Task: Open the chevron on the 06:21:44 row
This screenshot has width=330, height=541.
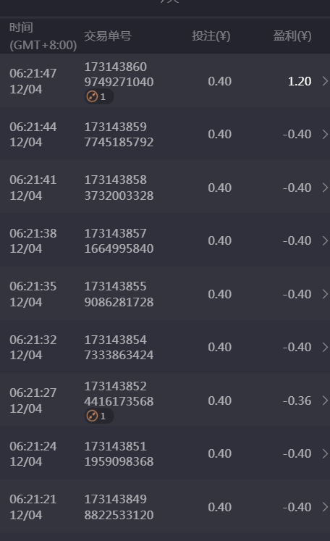Action: [325, 134]
